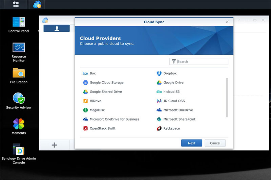Open Control Panel desktop icon

pos(19,22)
